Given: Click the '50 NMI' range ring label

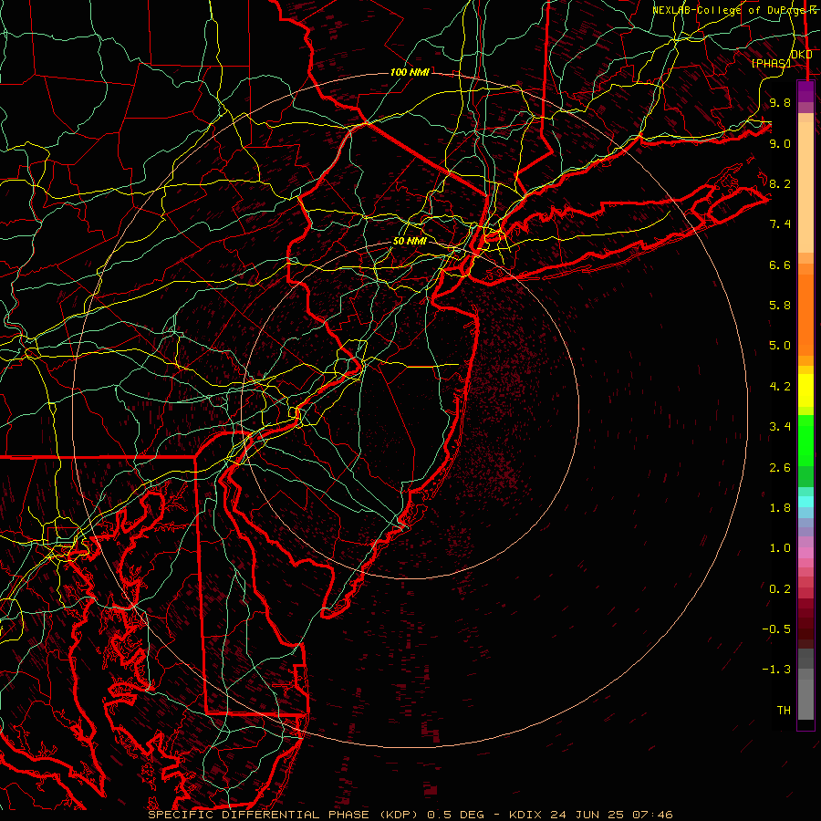Looking at the screenshot, I should [410, 242].
